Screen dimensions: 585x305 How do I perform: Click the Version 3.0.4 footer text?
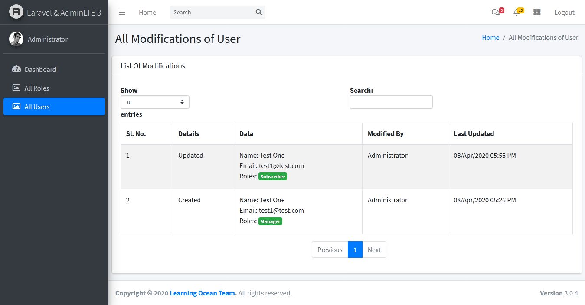coord(559,293)
